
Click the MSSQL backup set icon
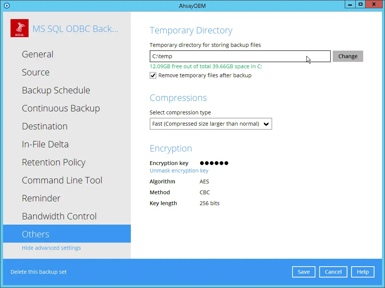[19, 28]
